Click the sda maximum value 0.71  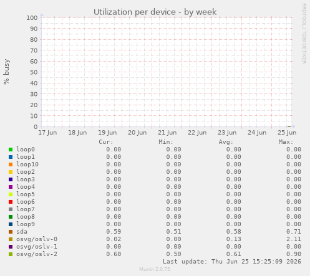(294, 232)
